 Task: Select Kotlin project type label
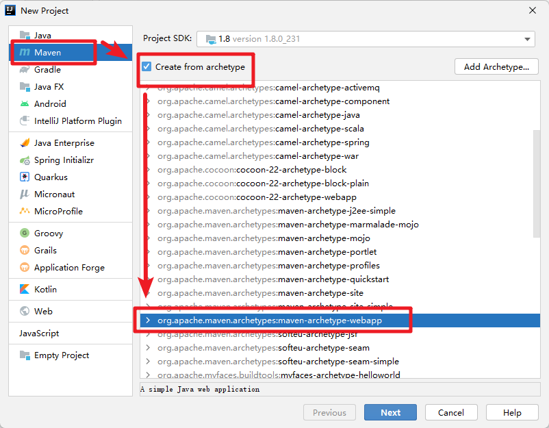(x=45, y=289)
